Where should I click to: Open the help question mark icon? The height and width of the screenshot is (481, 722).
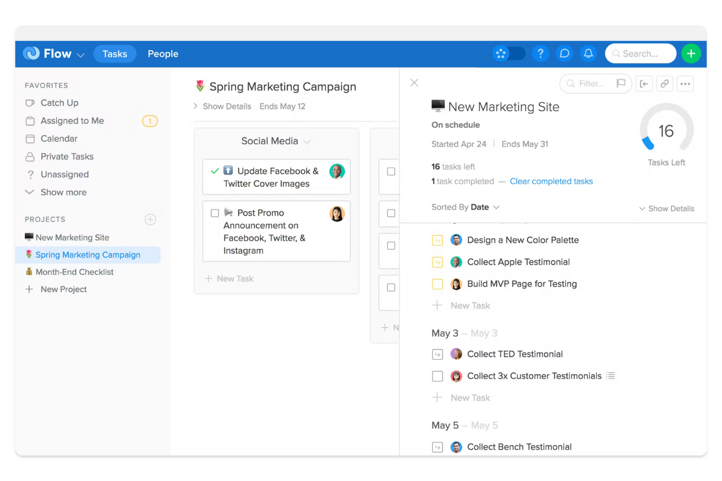pyautogui.click(x=540, y=54)
